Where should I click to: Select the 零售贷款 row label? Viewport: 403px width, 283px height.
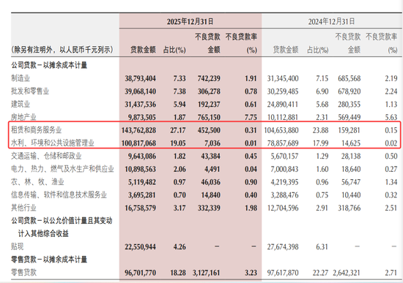(x=23, y=273)
